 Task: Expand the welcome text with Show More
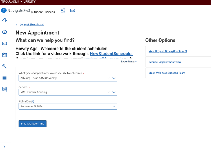click(x=129, y=62)
